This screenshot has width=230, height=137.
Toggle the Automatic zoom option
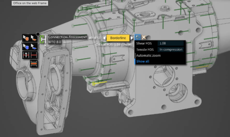click(x=148, y=56)
